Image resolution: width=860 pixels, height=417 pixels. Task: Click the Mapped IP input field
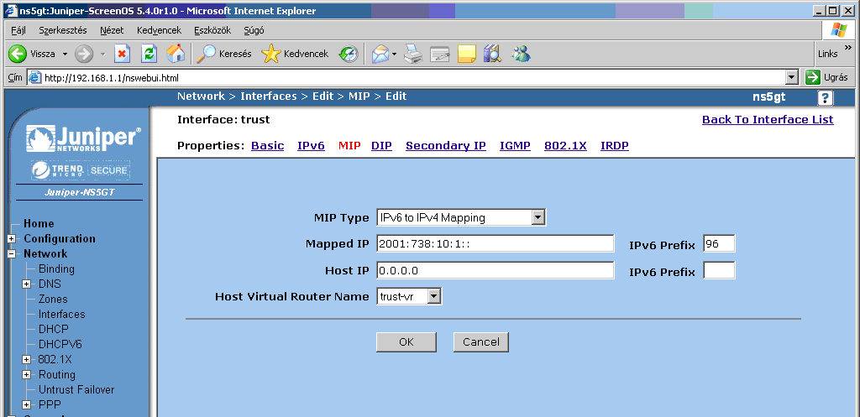coord(496,244)
